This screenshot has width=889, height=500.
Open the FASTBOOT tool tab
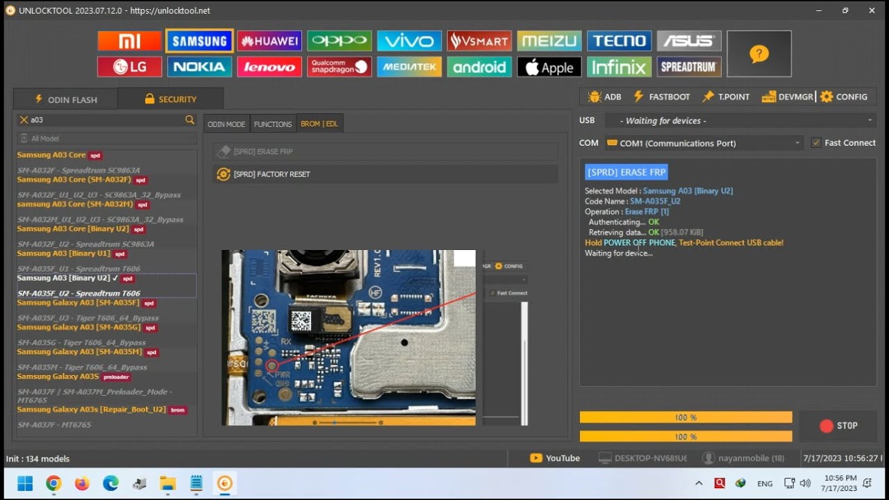[x=661, y=97]
